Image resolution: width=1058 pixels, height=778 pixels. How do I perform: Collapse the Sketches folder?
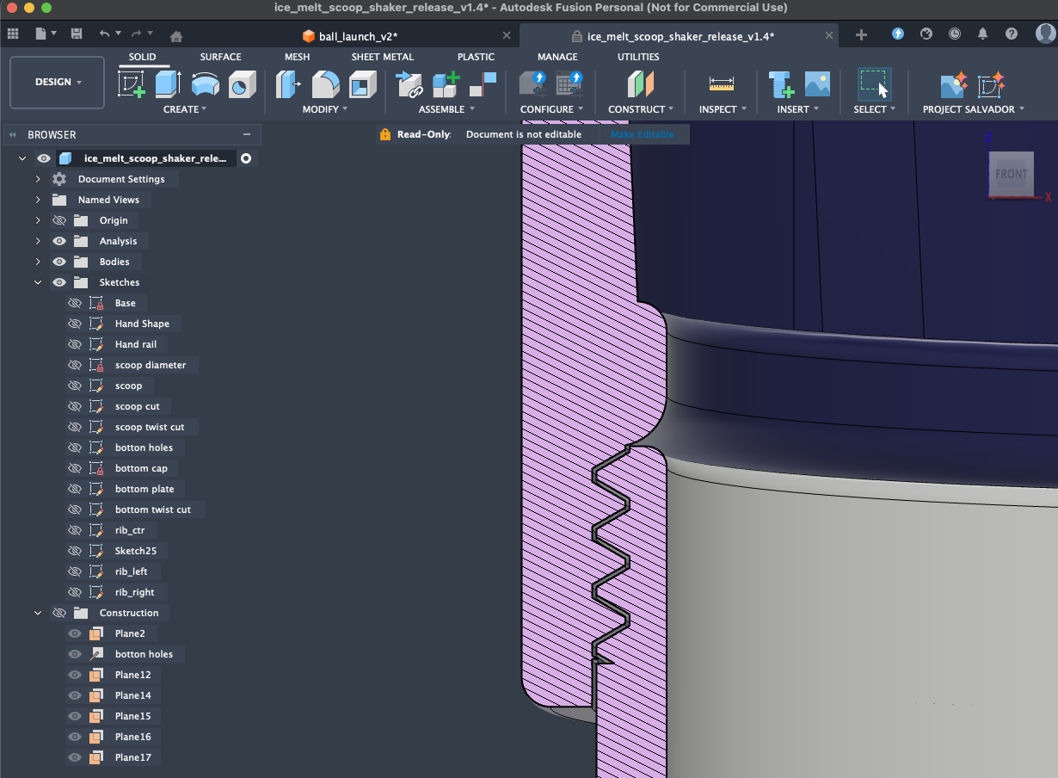coord(38,281)
